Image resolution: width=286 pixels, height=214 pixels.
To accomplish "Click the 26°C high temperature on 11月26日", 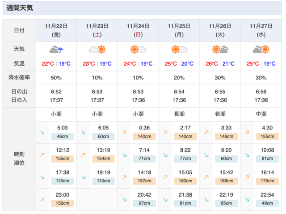I will [x=212, y=63].
